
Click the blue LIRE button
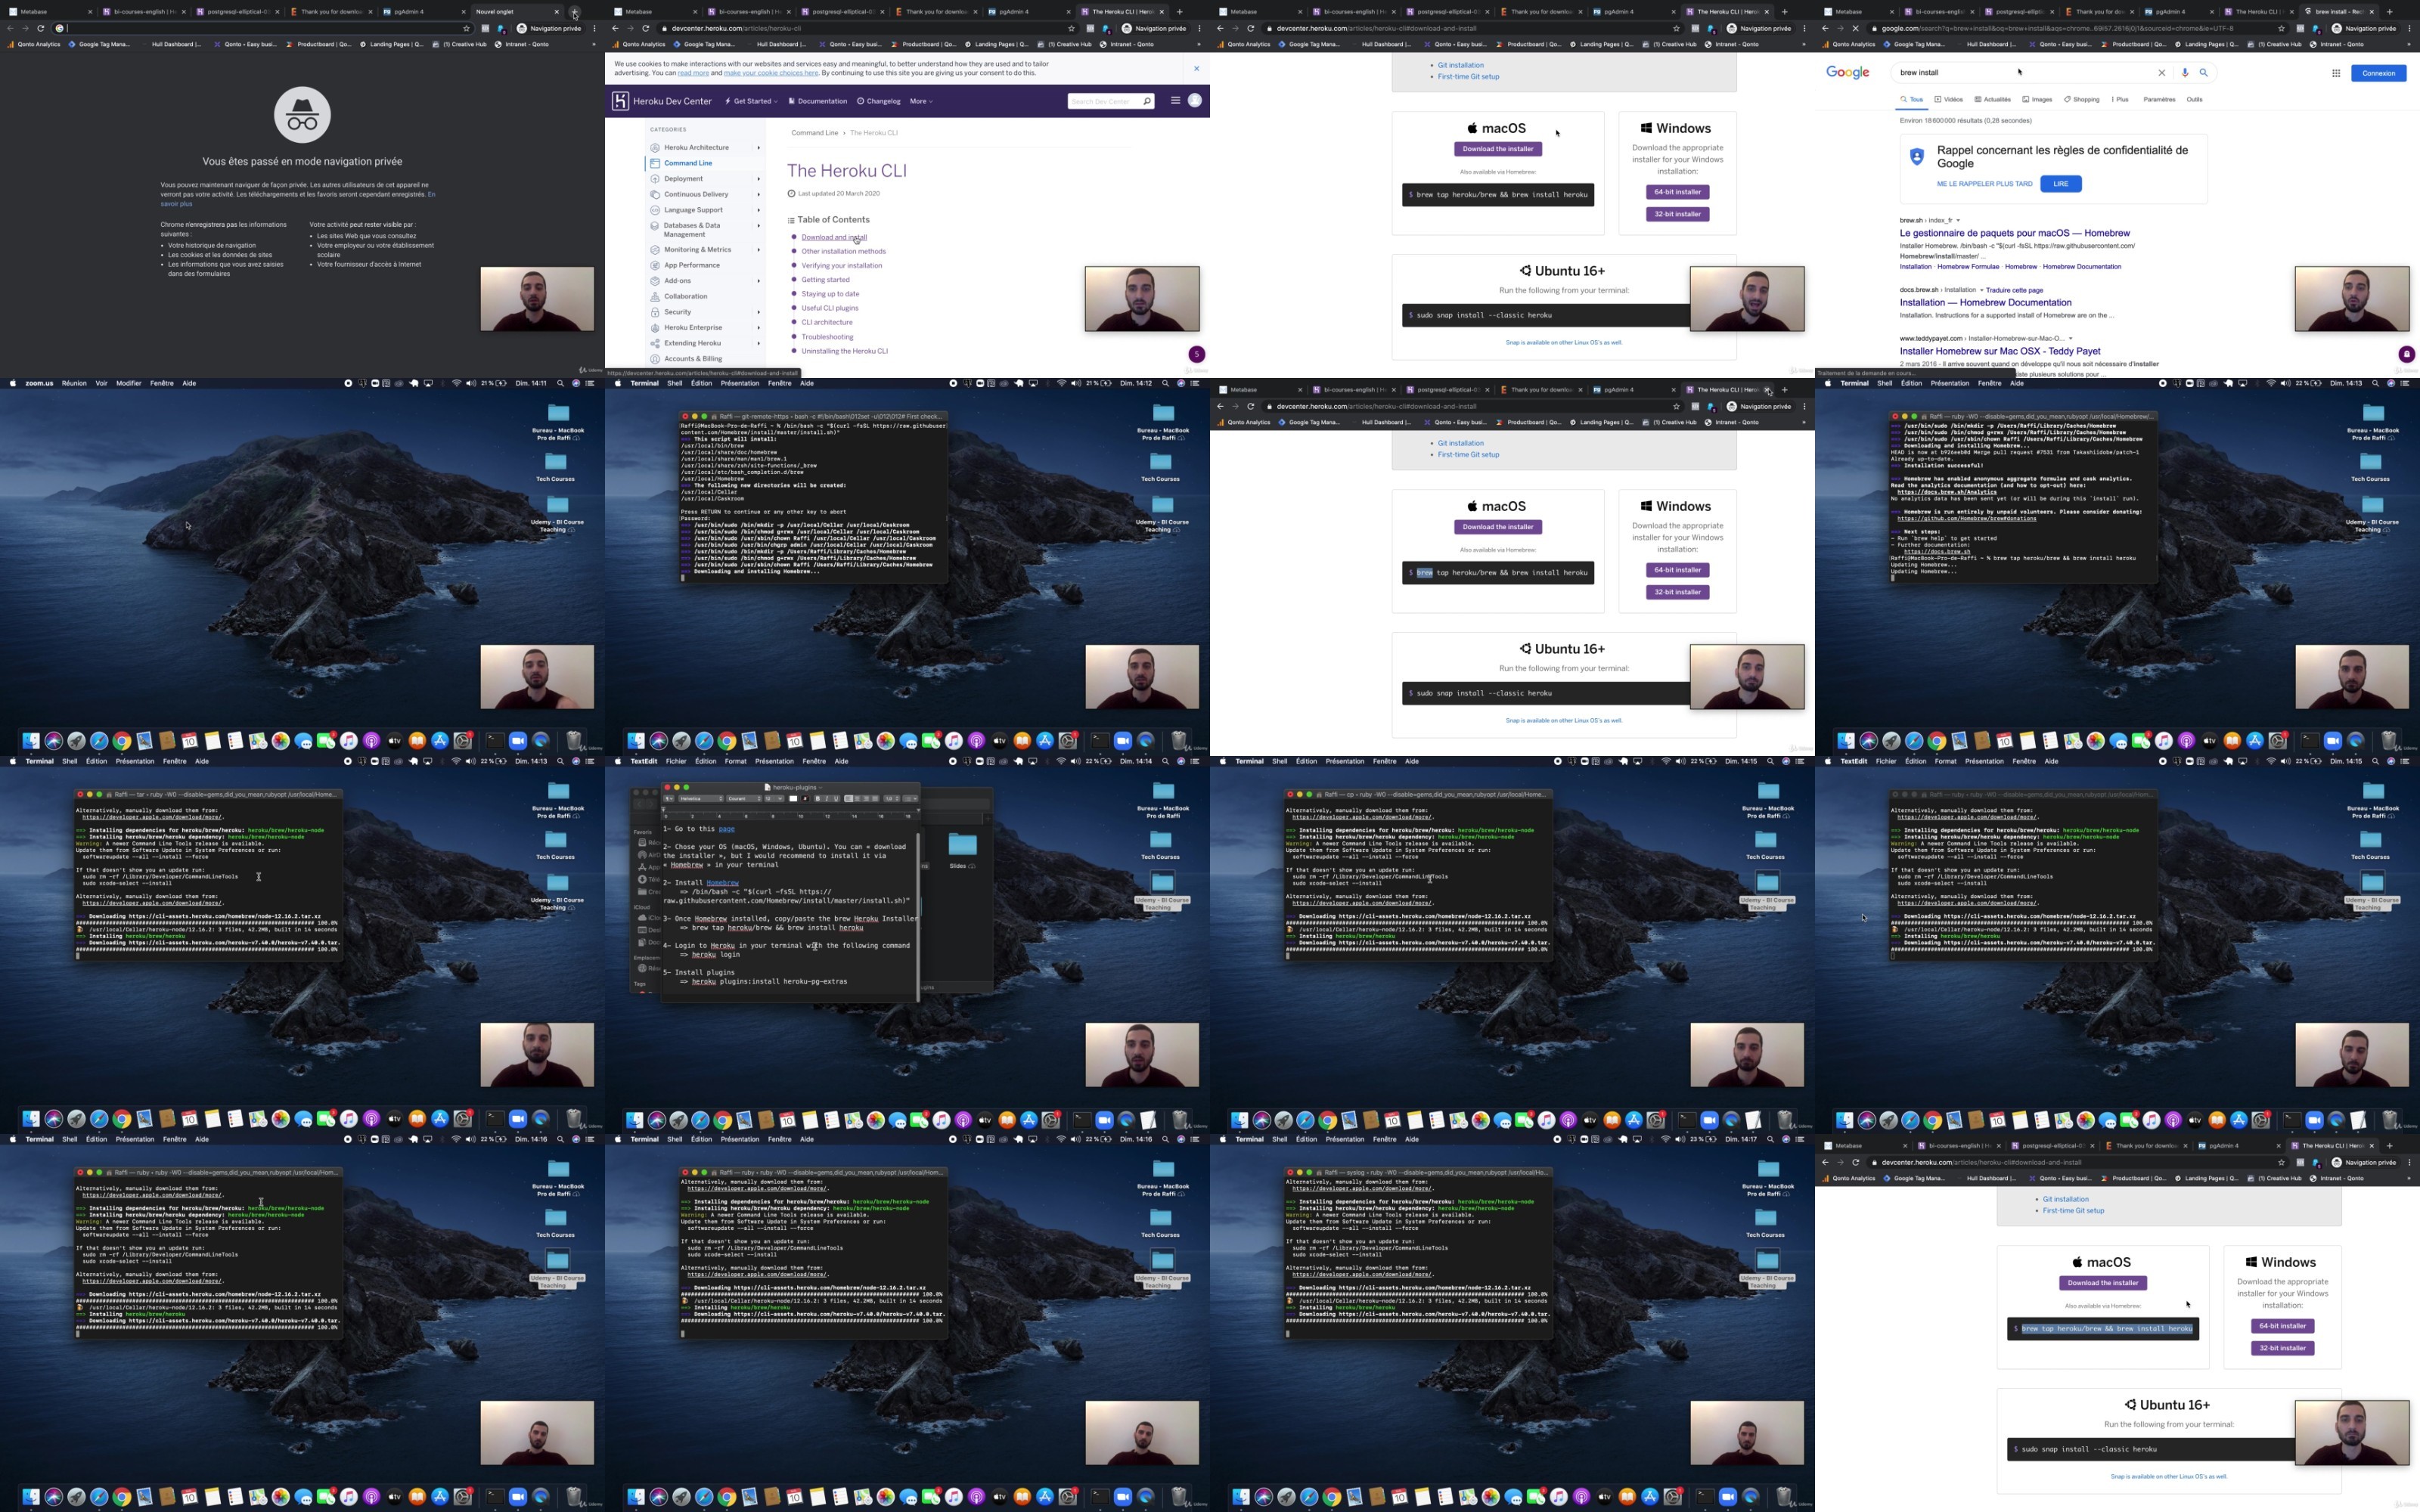click(x=2060, y=184)
